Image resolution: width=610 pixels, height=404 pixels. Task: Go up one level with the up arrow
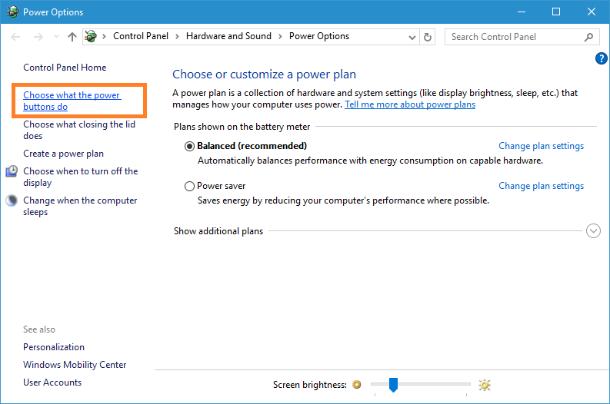pyautogui.click(x=72, y=37)
